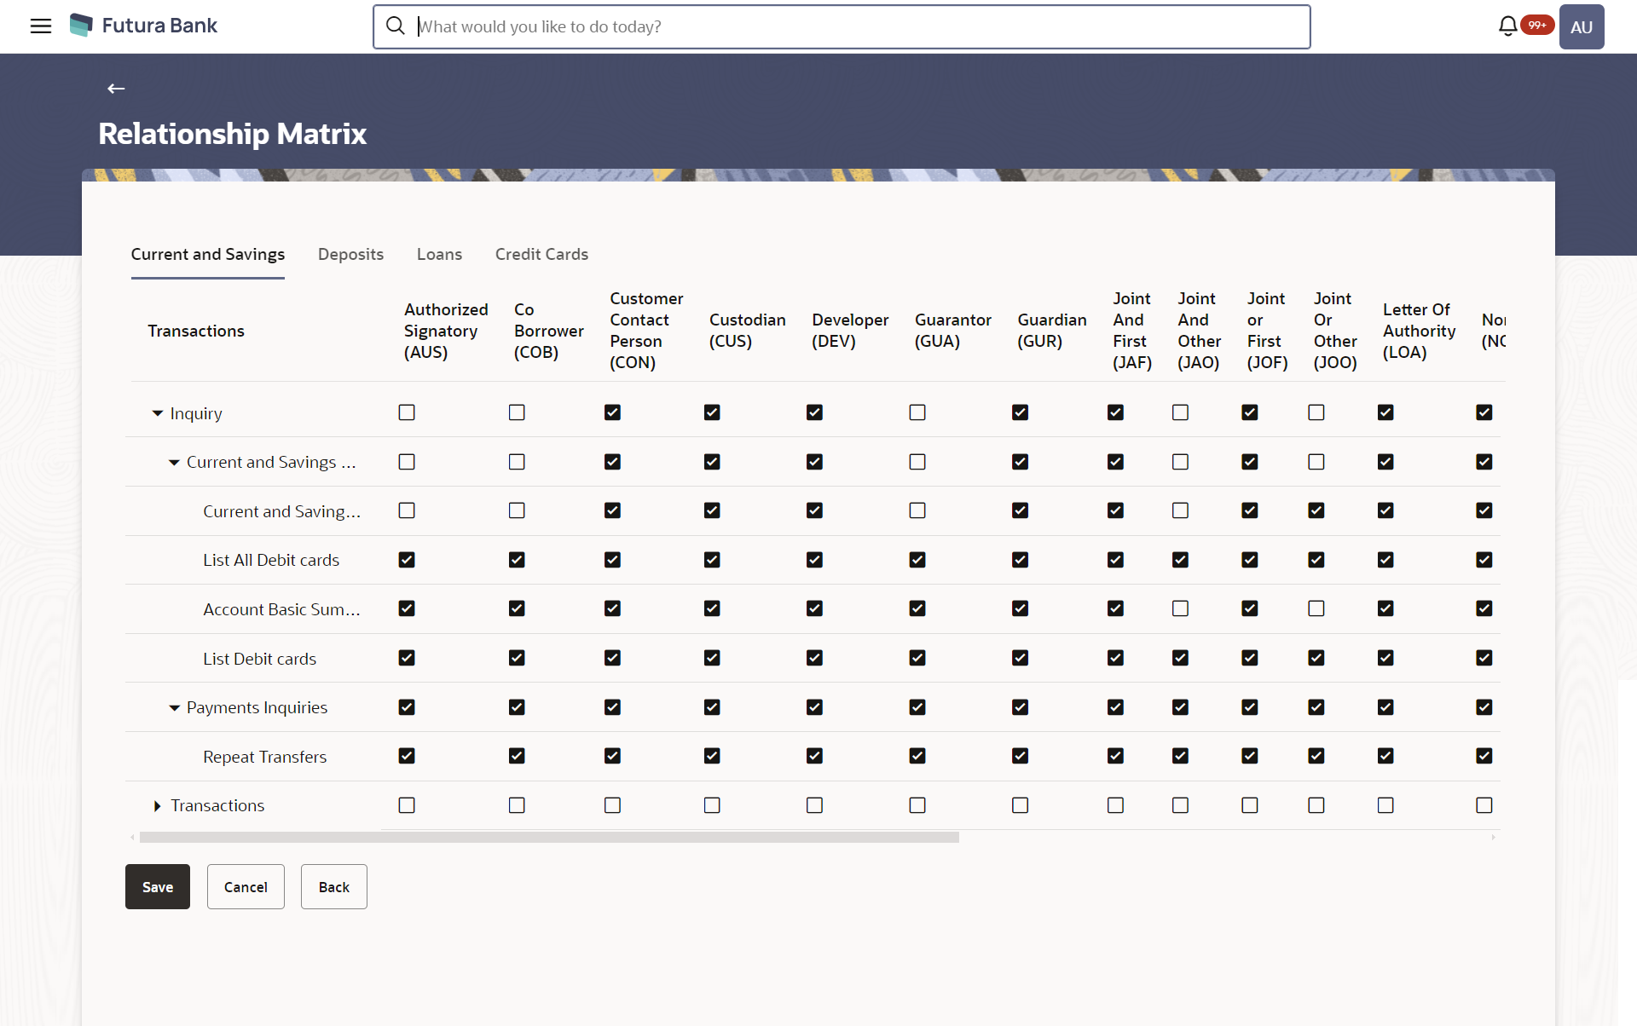1637x1026 pixels.
Task: Switch to the Deposits tab
Action: pos(350,254)
